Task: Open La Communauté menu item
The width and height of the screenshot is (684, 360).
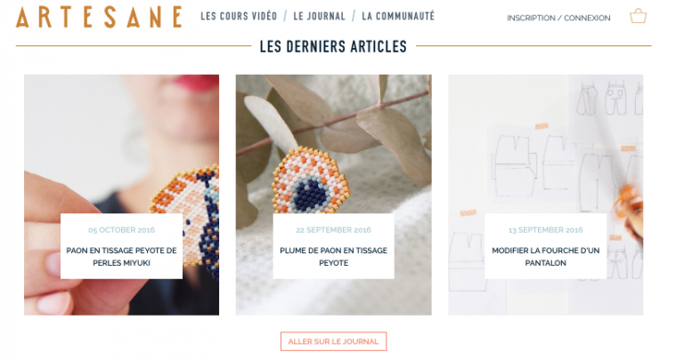Action: [x=398, y=17]
